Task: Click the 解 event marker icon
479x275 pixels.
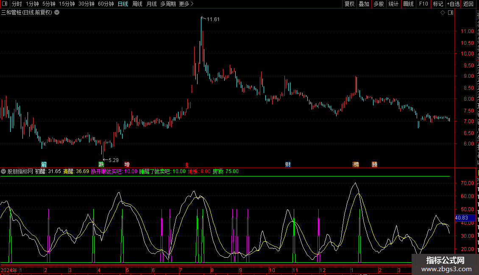Action: pos(44,164)
